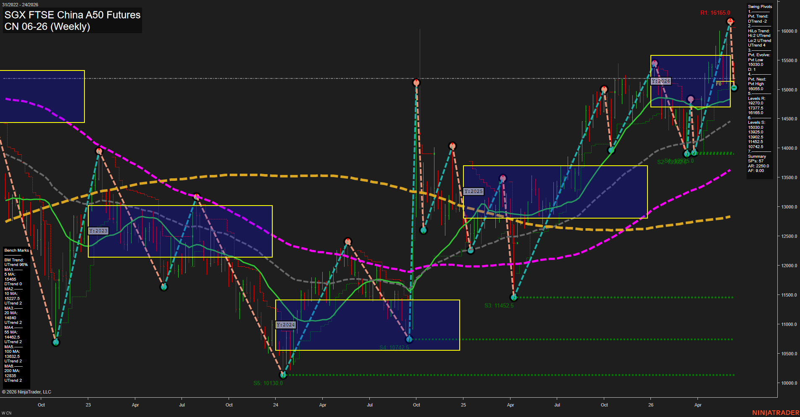Click the 15500.0 price axis label

[x=789, y=60]
